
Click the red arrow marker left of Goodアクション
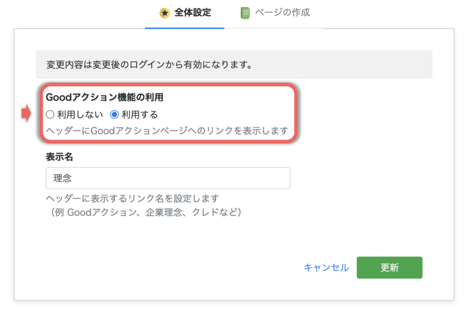(x=26, y=113)
